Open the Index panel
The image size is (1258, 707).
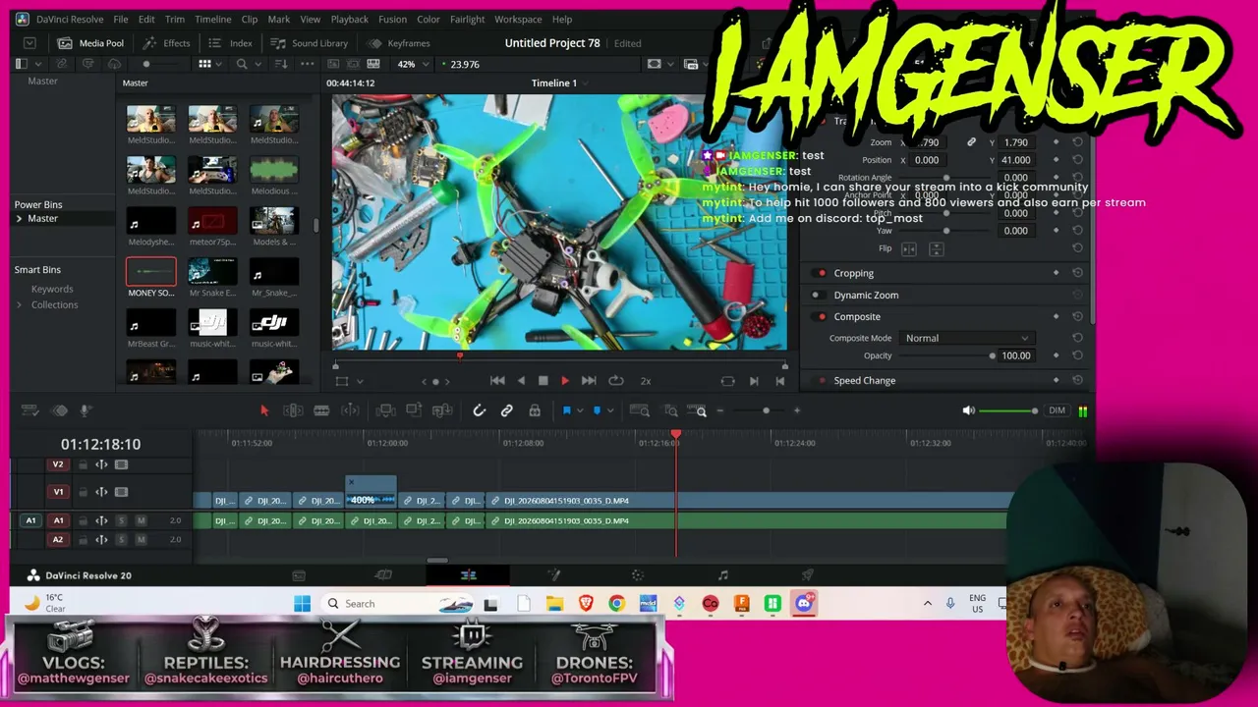(230, 43)
